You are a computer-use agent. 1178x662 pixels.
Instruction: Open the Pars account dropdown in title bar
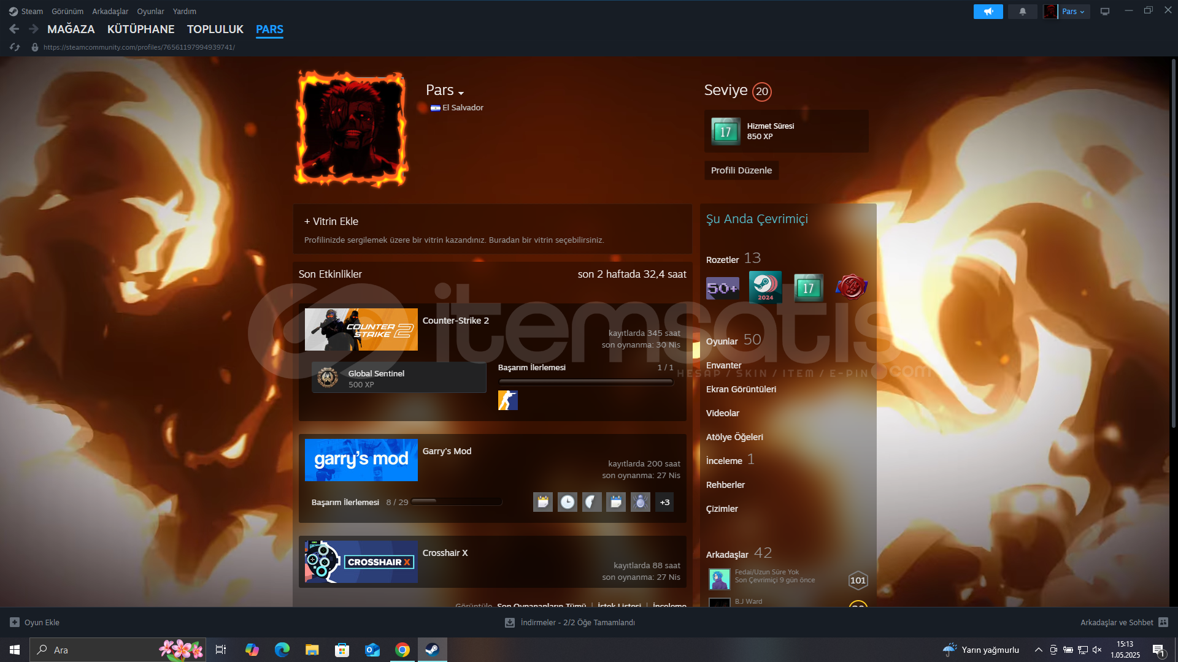[x=1066, y=12]
